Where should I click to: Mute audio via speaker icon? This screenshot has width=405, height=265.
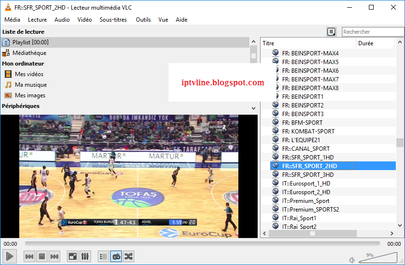click(x=353, y=260)
